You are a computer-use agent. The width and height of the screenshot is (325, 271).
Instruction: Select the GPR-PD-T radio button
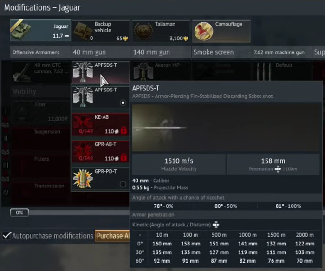pyautogui.click(x=123, y=184)
